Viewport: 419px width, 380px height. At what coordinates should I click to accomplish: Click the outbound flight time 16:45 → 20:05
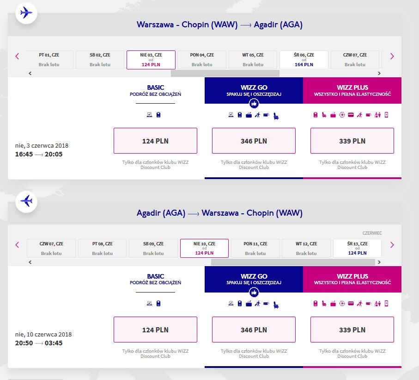point(39,154)
